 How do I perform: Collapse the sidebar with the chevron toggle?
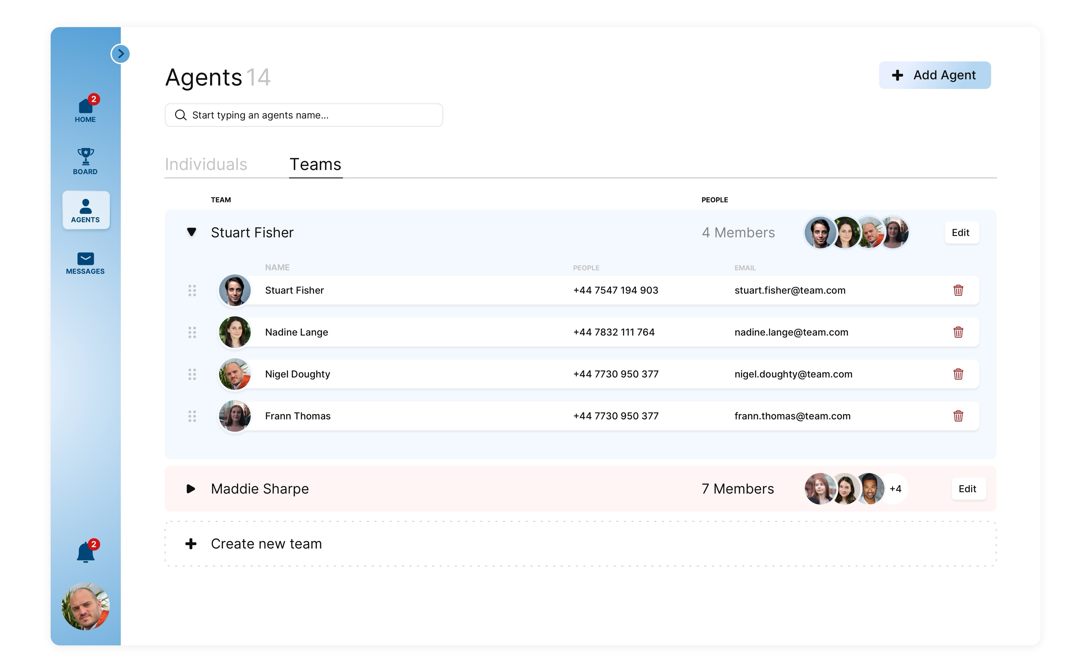tap(121, 54)
